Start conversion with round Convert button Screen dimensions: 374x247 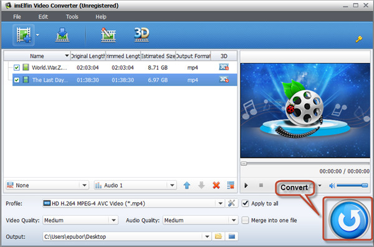pyautogui.click(x=348, y=220)
